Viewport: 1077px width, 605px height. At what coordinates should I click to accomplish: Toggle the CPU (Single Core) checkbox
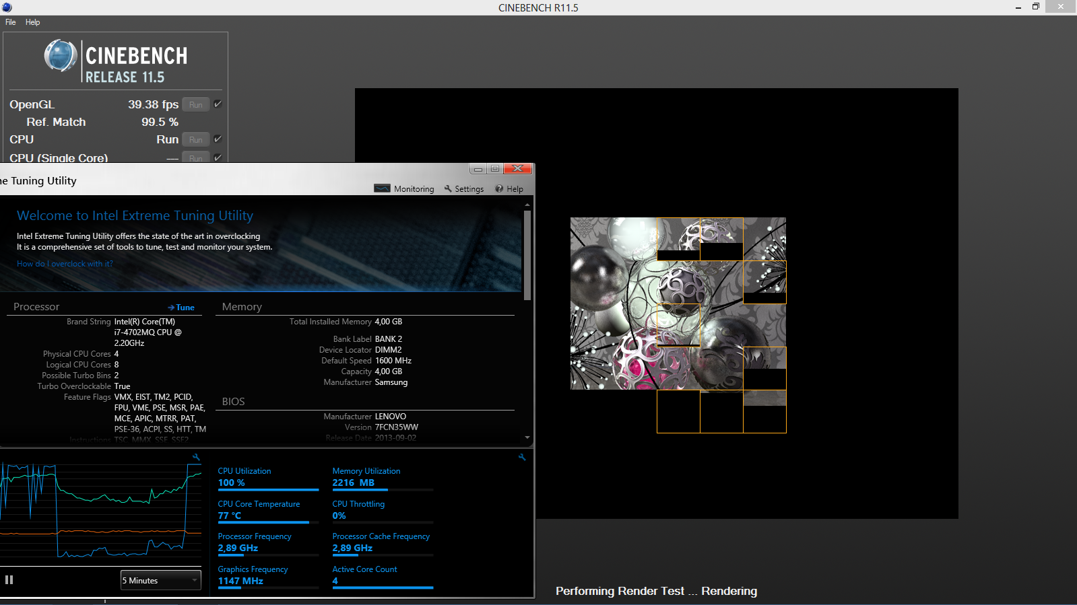coord(218,157)
